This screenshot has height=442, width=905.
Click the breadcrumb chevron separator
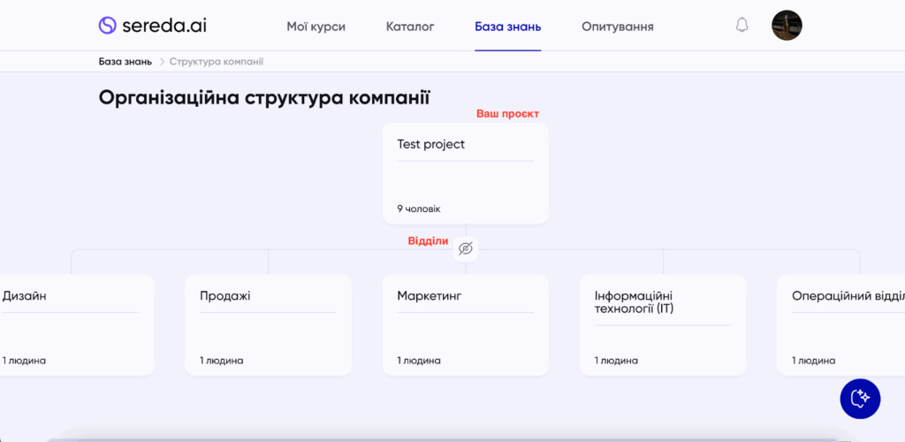click(162, 62)
